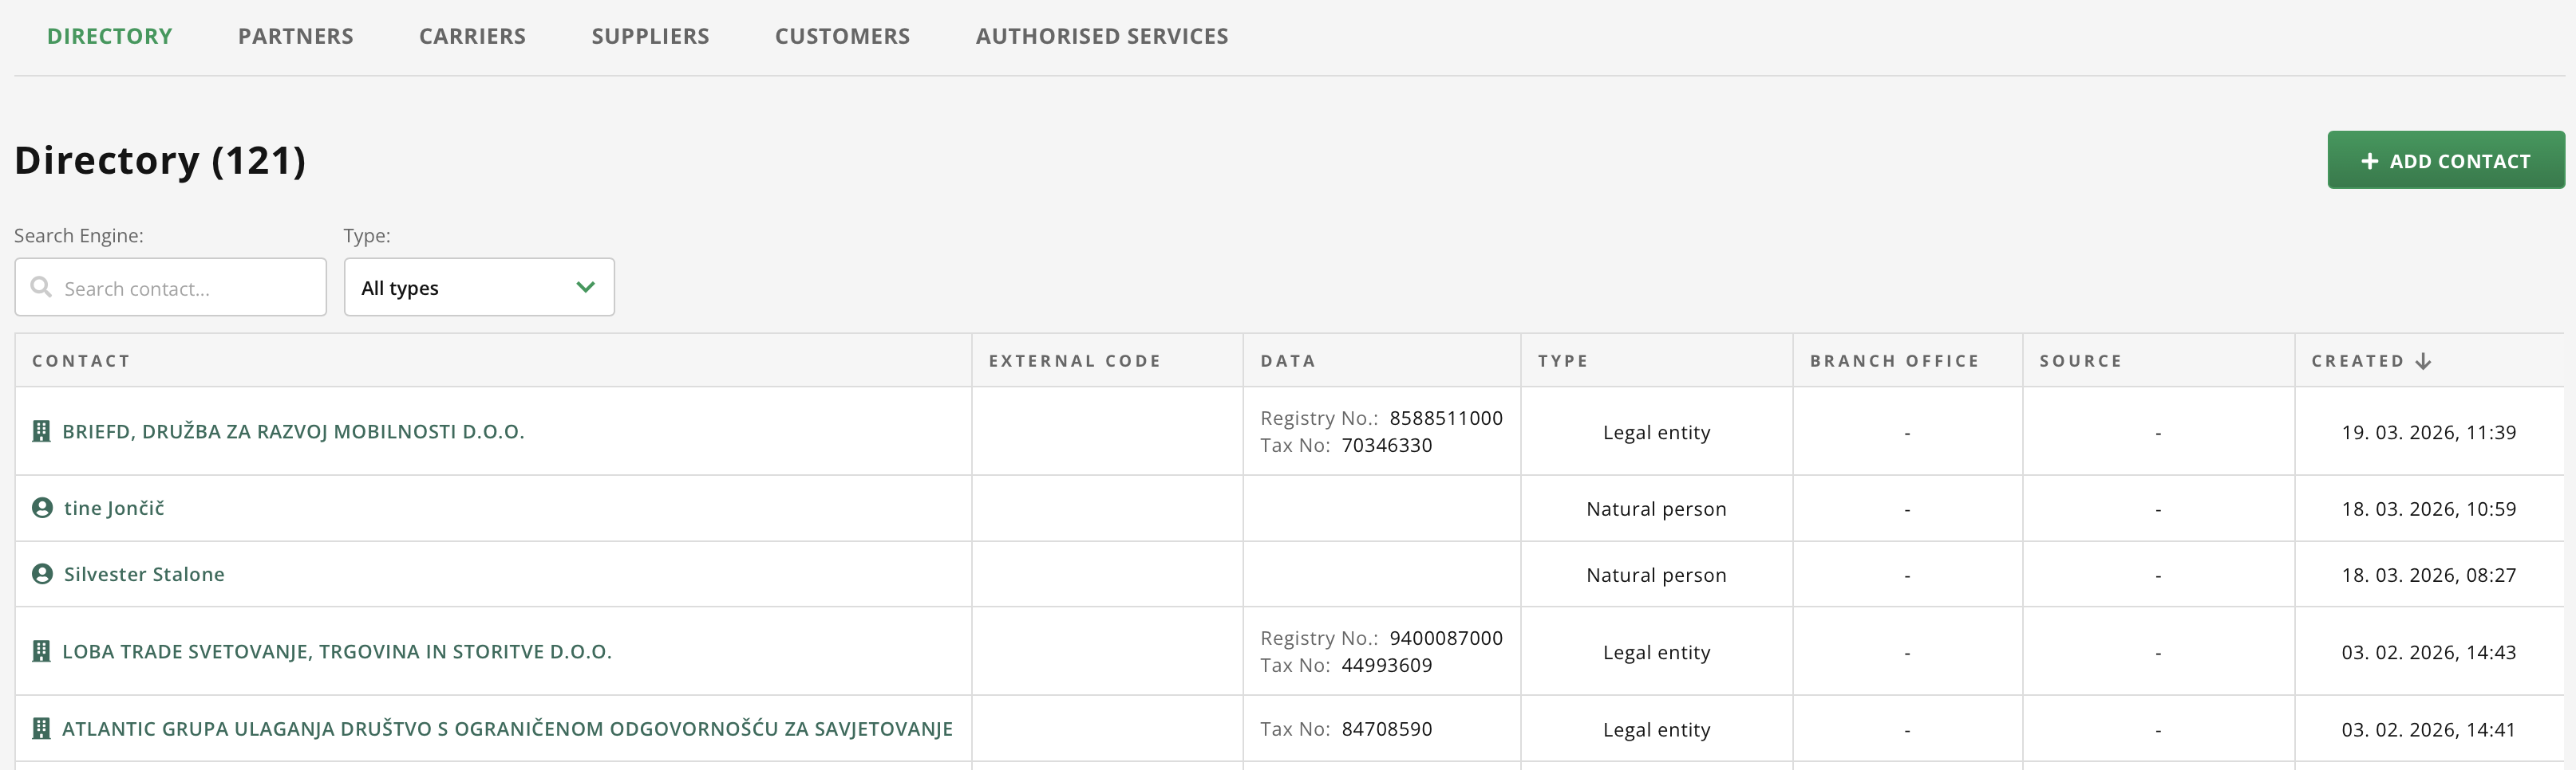Open Silvester Stalone contact
The width and height of the screenshot is (2576, 770).
point(144,576)
